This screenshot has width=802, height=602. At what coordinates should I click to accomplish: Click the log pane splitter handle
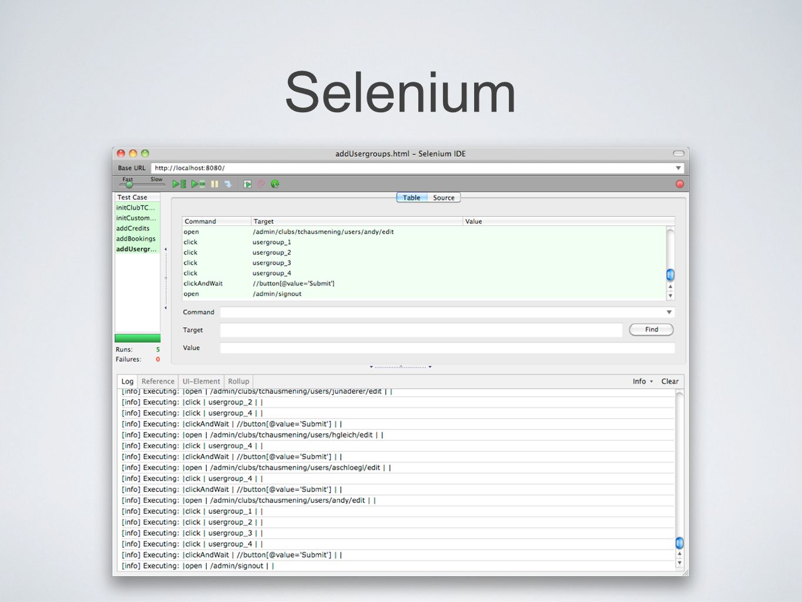click(400, 367)
